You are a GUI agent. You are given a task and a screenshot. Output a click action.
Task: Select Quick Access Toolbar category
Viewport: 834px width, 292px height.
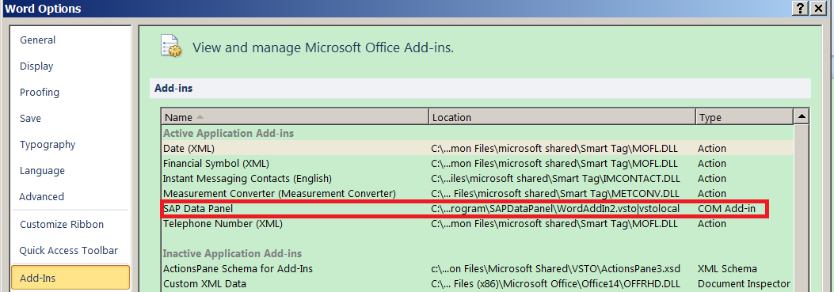pos(69,251)
